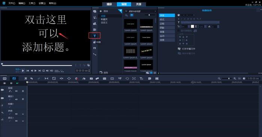The height and width of the screenshot is (137, 262).
Task: Open the 3D Title Editor tool
Action: click(141, 79)
